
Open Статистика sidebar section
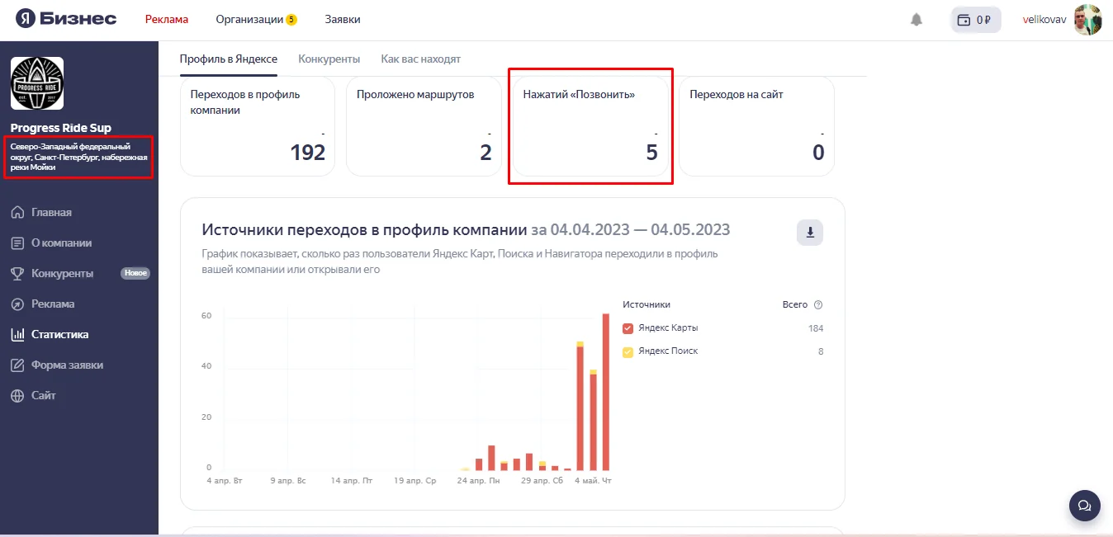[60, 334]
